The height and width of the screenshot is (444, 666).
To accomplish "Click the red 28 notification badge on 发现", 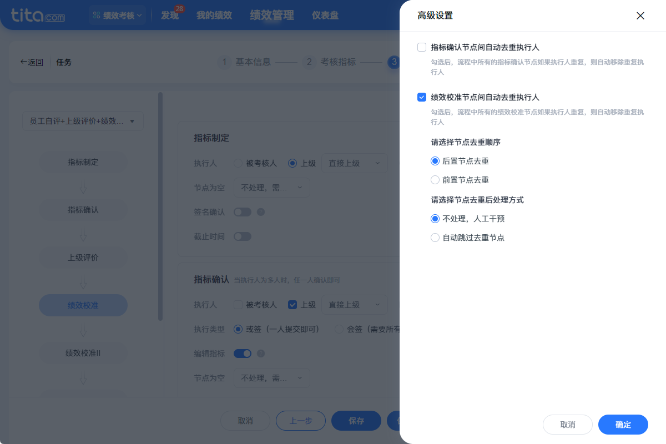I will 179,8.
